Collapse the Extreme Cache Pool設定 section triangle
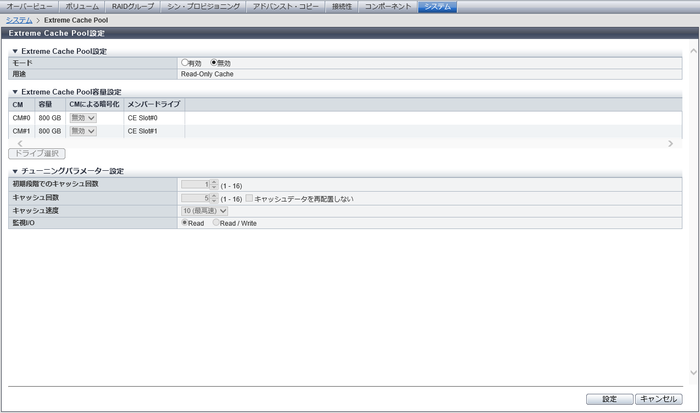 coord(15,51)
